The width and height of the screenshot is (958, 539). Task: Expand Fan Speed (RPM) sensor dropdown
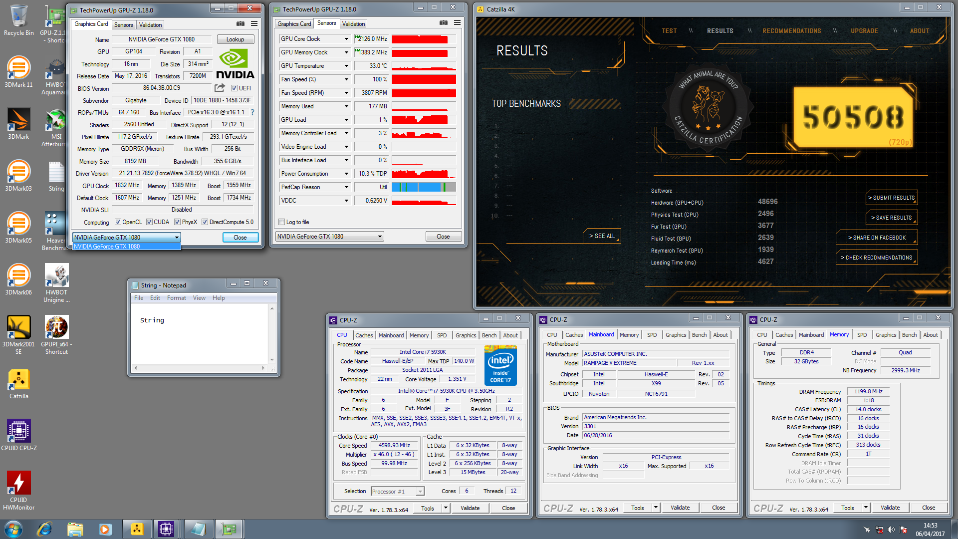346,93
